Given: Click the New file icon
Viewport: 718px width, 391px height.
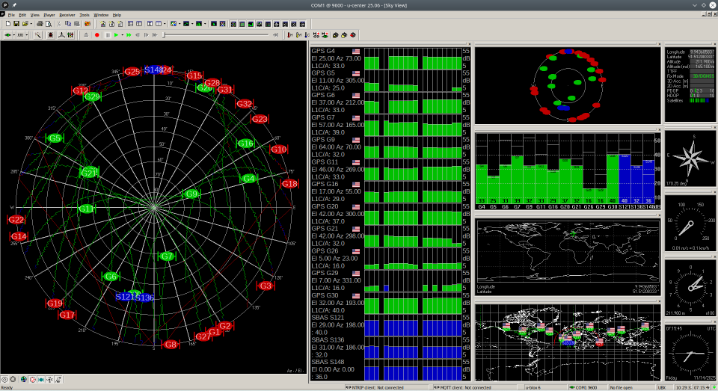Looking at the screenshot, I should [7, 24].
